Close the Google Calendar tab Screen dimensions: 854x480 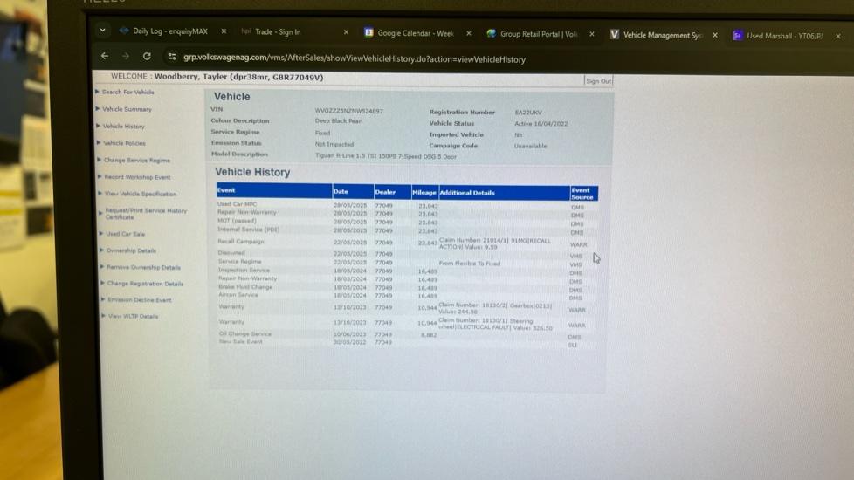tap(468, 34)
